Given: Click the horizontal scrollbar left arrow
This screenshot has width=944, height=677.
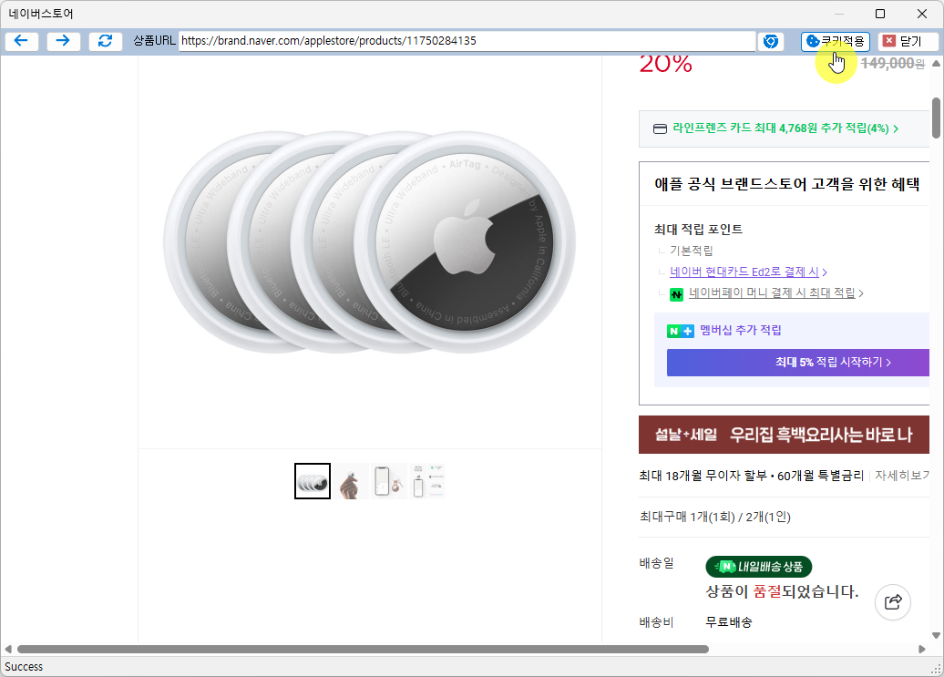Looking at the screenshot, I should click(8, 650).
